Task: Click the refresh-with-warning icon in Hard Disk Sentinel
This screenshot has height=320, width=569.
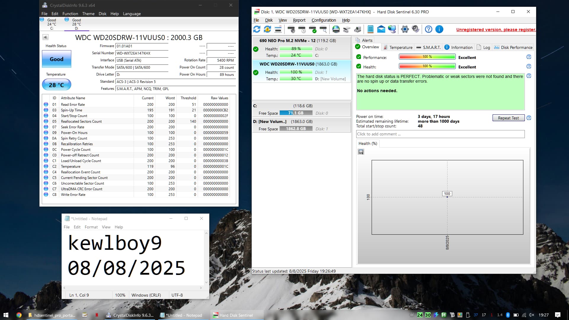Action: click(267, 29)
